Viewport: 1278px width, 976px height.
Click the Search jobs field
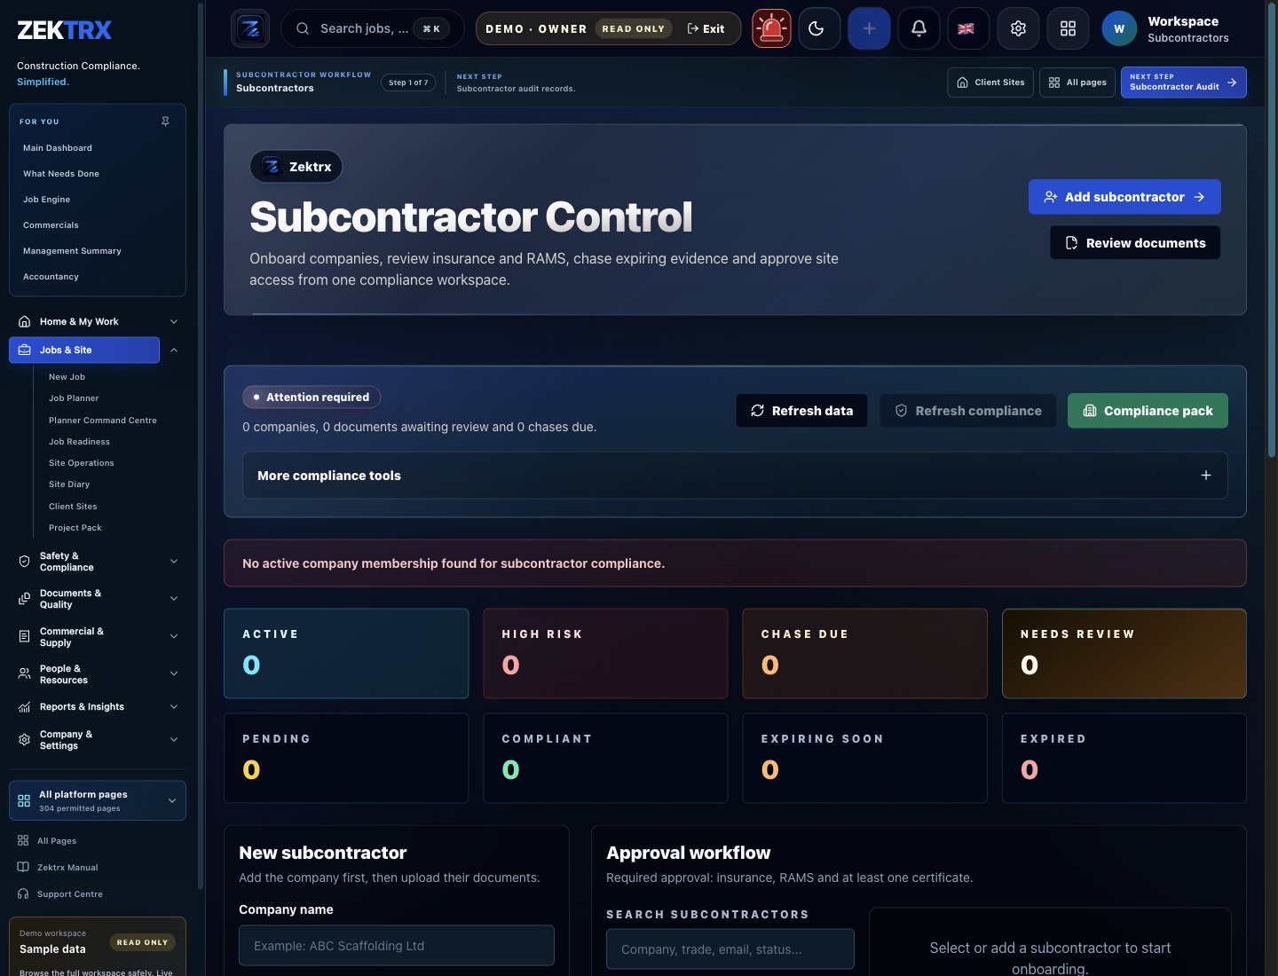pyautogui.click(x=372, y=28)
